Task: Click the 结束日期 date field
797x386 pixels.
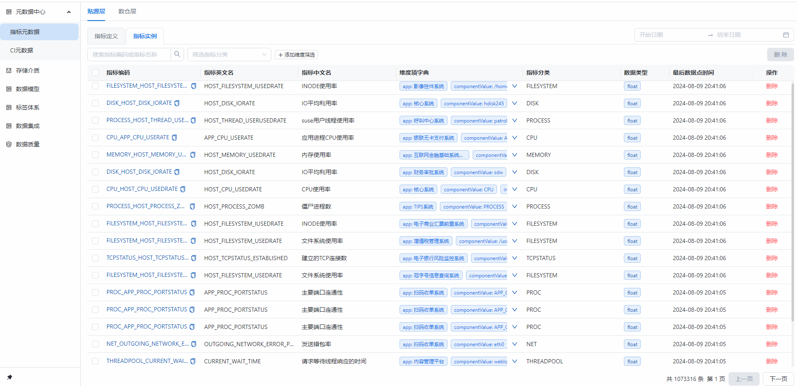Action: click(x=748, y=35)
